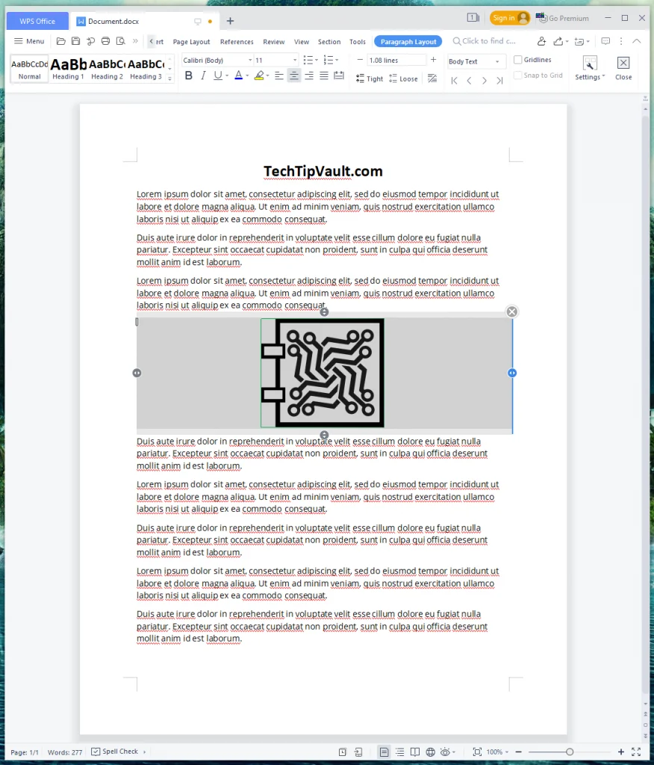
Task: Click the font color A button
Action: click(238, 75)
